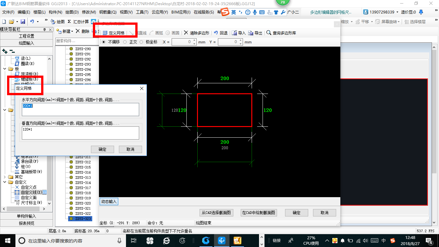Open the 平移 pan dropdown arrow

click(372, 22)
